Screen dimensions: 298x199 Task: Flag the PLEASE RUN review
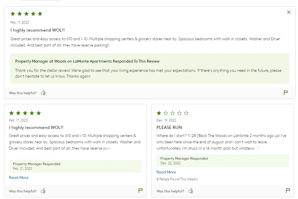pos(288,191)
